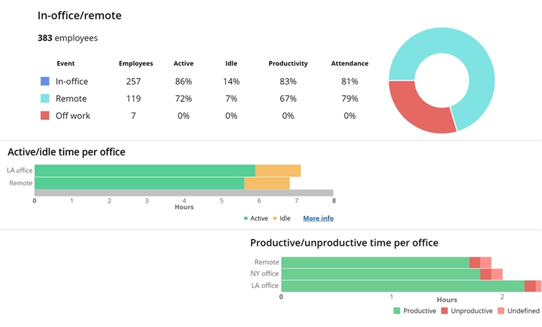Click the Attendance column header
Viewport: 542px width, 327px height.
(x=350, y=63)
